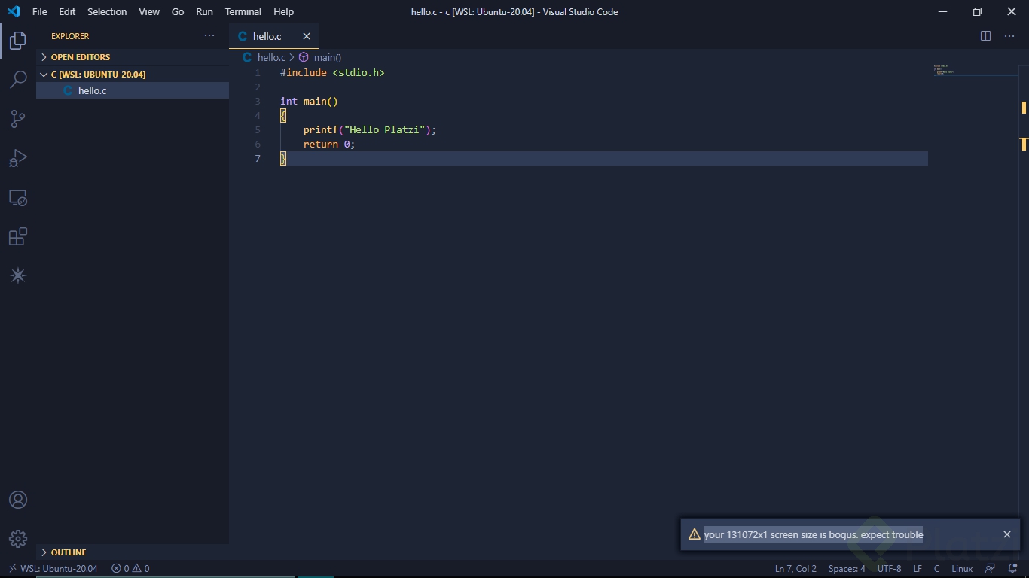Click the EXPLORER panel title
1029x578 pixels.
click(x=70, y=36)
